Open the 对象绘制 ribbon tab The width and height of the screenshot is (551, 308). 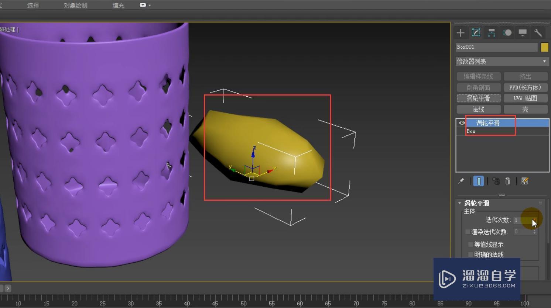76,6
